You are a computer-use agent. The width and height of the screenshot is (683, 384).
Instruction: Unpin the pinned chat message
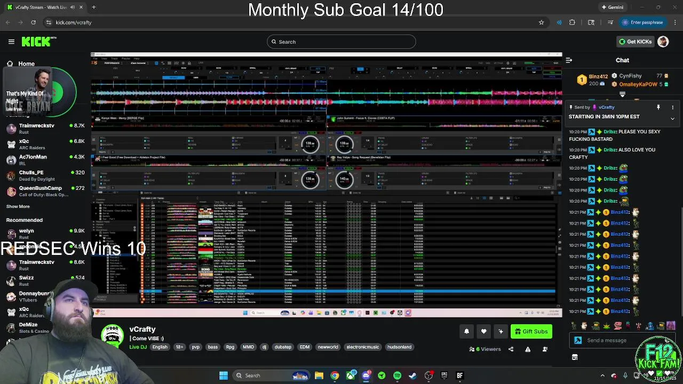tap(658, 107)
